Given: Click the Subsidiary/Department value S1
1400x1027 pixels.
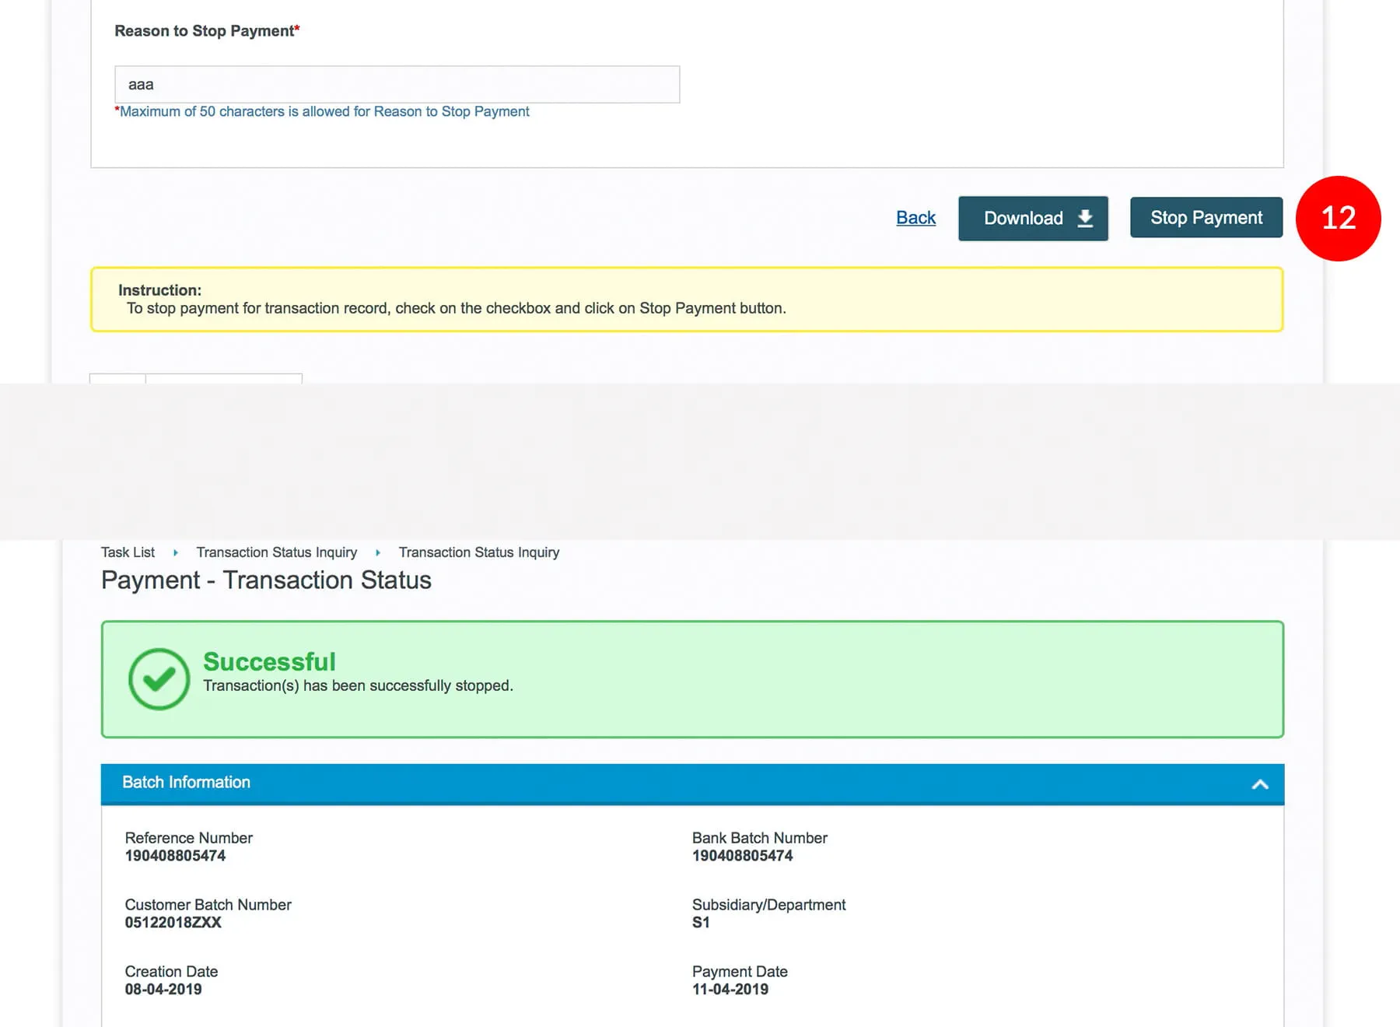Looking at the screenshot, I should click(701, 923).
